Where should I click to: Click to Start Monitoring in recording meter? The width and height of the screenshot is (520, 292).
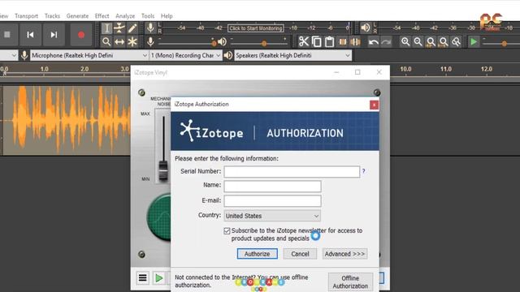click(255, 28)
